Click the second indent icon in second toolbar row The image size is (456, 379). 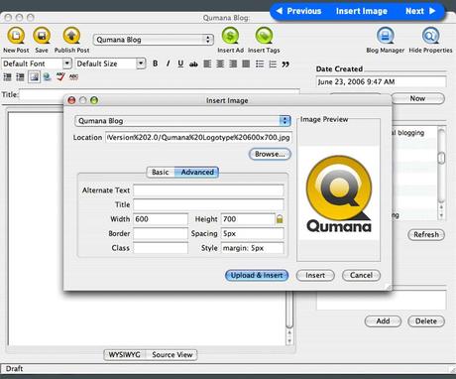pyautogui.click(x=20, y=77)
